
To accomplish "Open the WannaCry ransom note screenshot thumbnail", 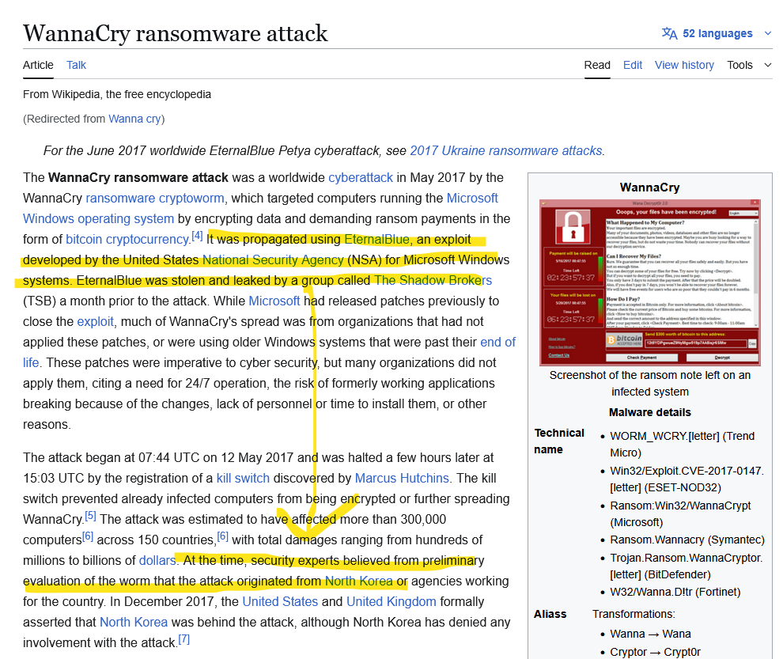I will [650, 282].
